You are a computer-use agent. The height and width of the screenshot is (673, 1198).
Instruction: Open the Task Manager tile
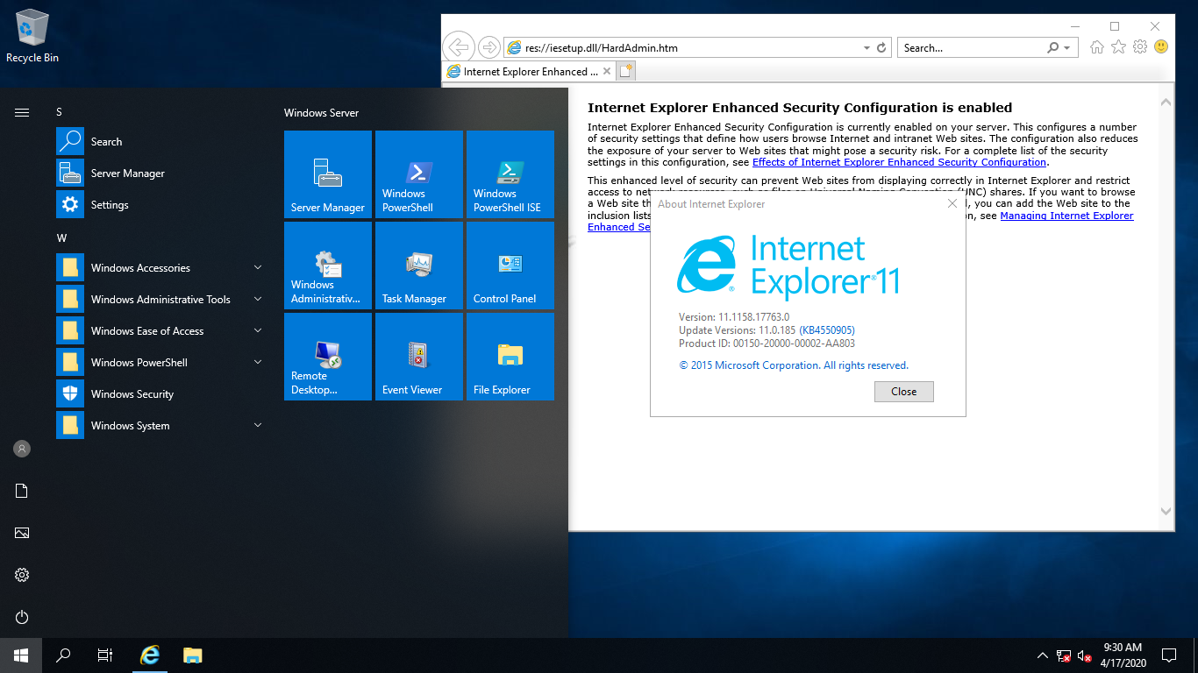419,266
